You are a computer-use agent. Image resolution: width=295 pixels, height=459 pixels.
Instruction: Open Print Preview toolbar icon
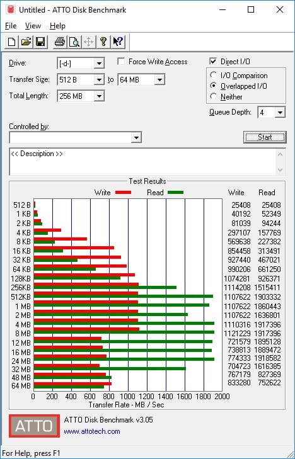pos(74,42)
